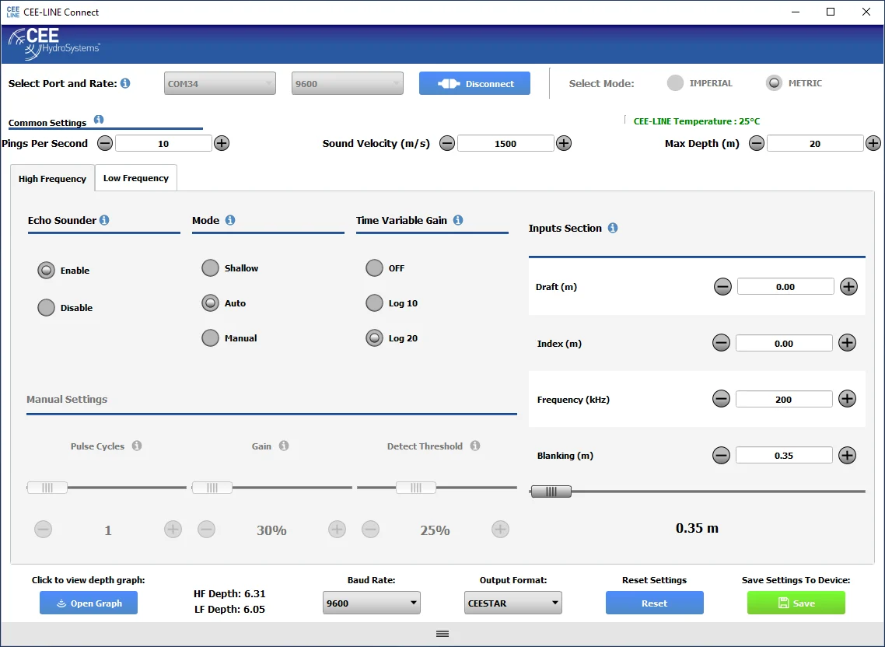Screen dimensions: 885x647
Task: Click the bottom panel handle bars icon
Action: [x=442, y=634]
